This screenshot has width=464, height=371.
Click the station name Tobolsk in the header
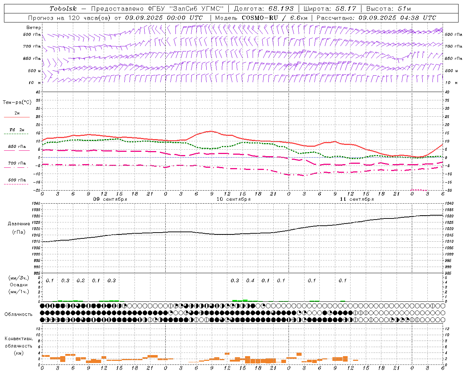coord(63,9)
